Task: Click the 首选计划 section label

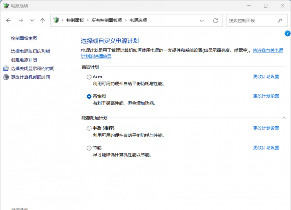Action: coord(90,67)
